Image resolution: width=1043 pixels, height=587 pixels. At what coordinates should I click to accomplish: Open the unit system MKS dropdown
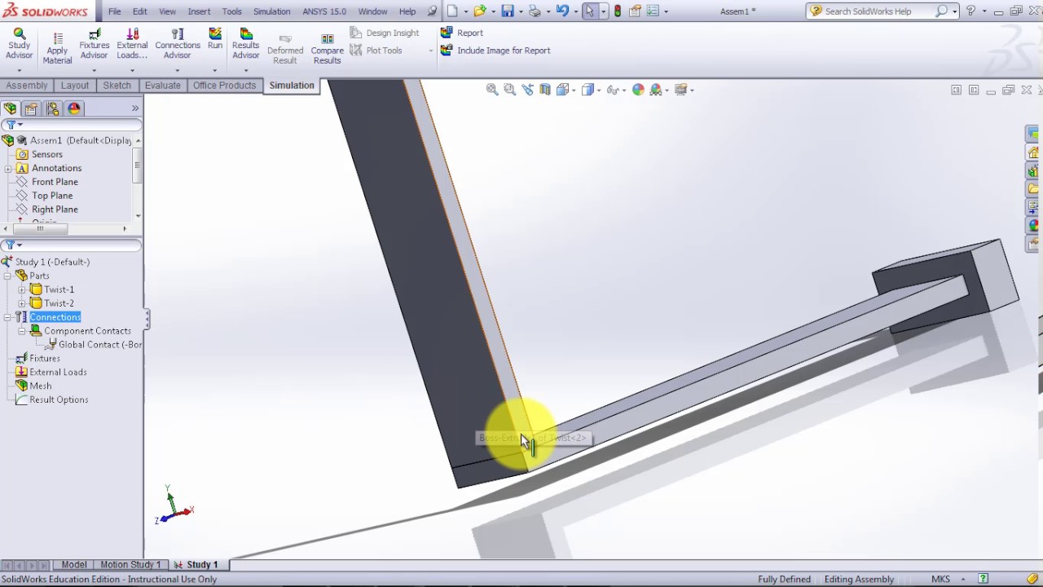(962, 579)
